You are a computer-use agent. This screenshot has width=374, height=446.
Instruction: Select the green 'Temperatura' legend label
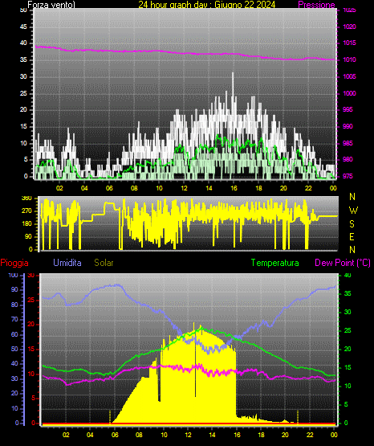click(x=275, y=263)
